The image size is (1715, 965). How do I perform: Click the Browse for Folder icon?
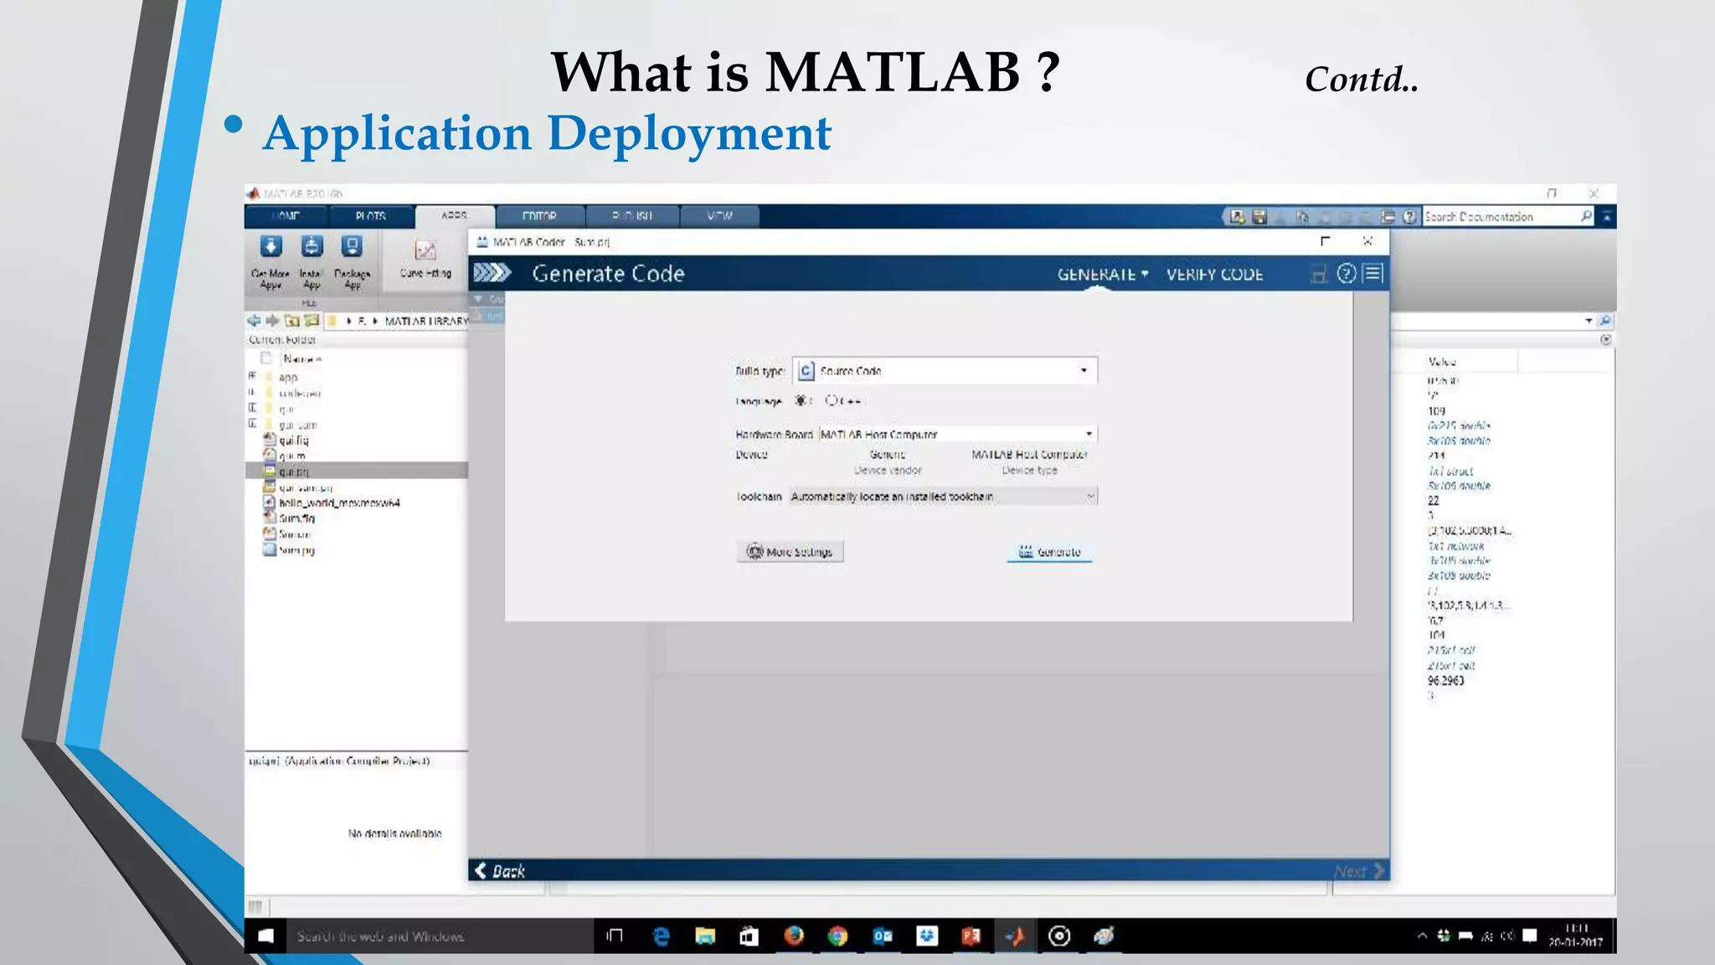(x=312, y=321)
